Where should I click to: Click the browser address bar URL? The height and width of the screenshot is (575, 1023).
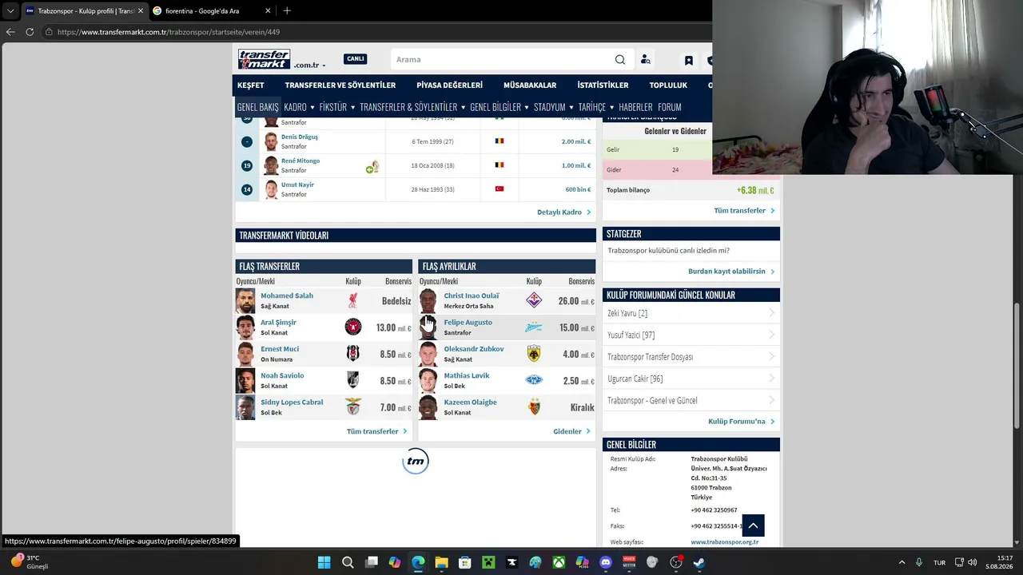(x=169, y=32)
